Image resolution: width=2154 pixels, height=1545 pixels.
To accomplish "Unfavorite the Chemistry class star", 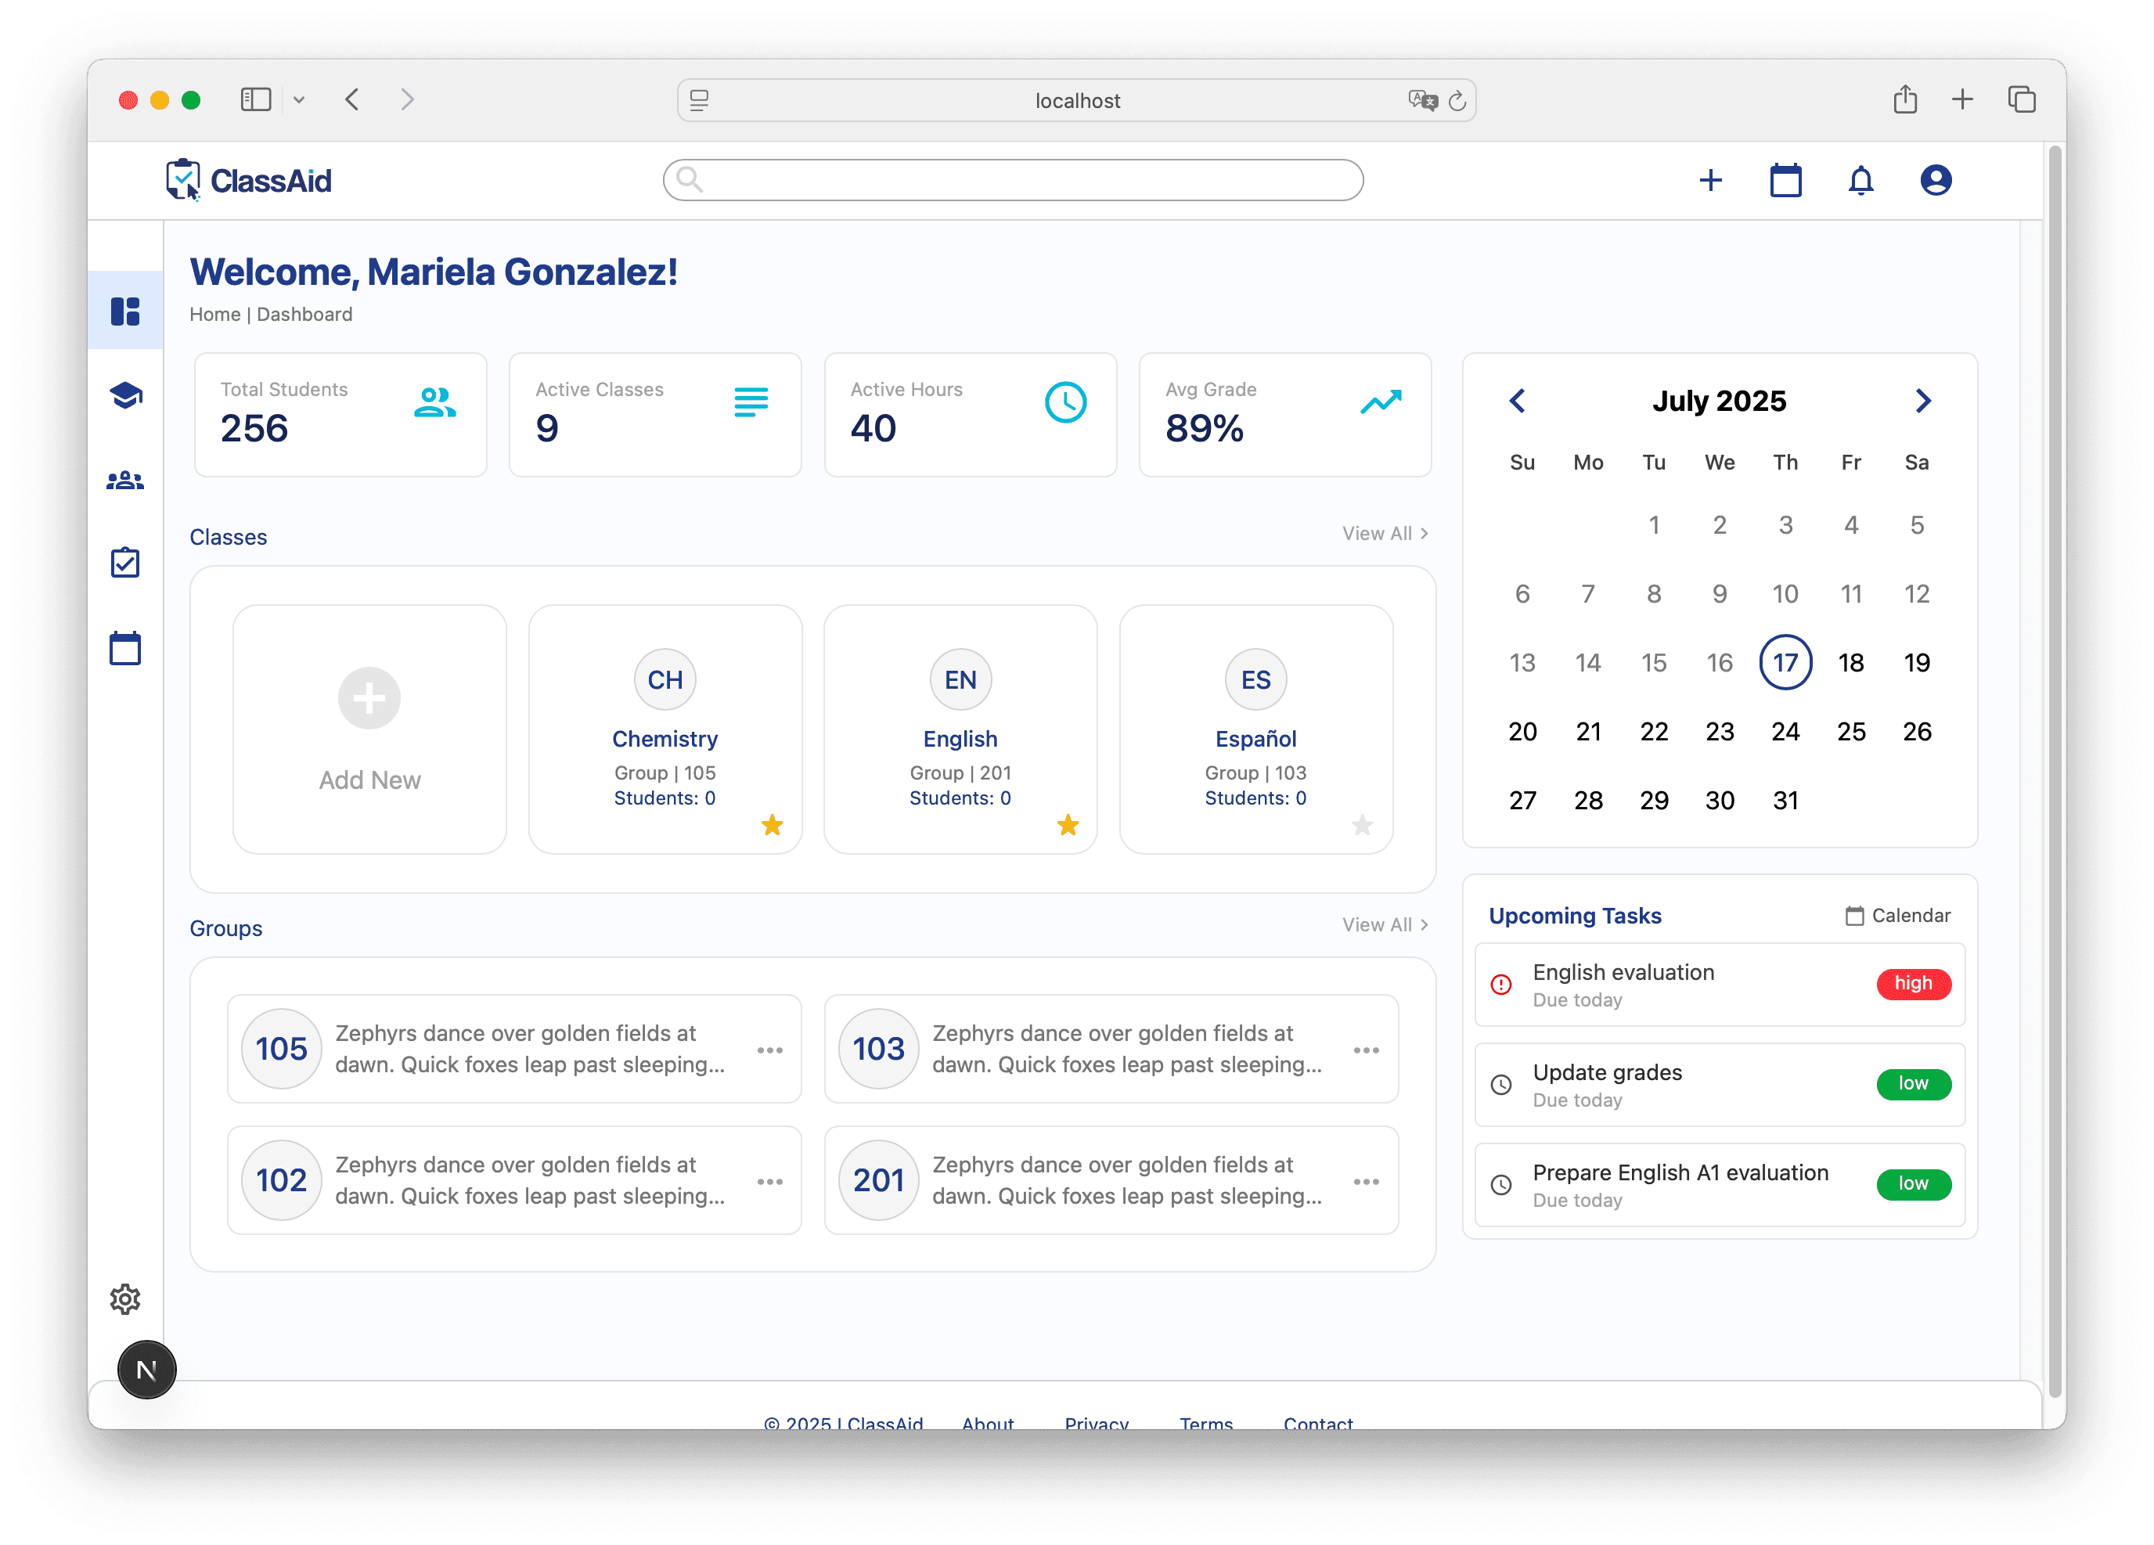I will (x=772, y=825).
